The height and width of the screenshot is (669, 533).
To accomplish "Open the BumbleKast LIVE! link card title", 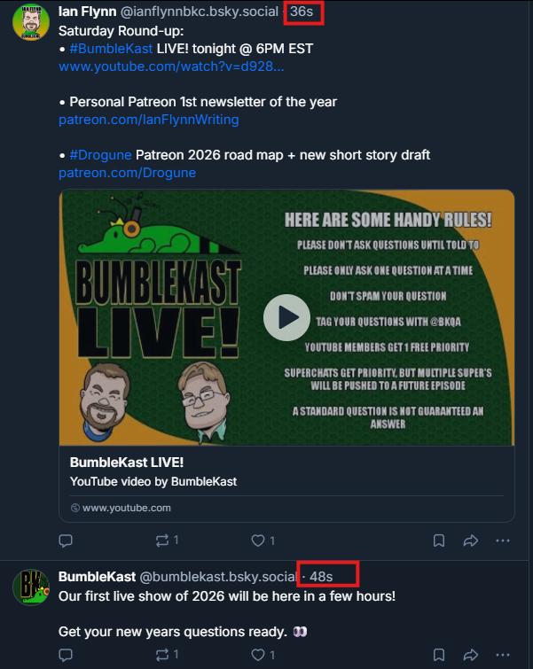I will click(126, 462).
